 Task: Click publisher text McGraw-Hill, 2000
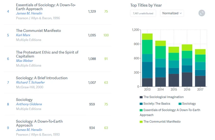30,87
